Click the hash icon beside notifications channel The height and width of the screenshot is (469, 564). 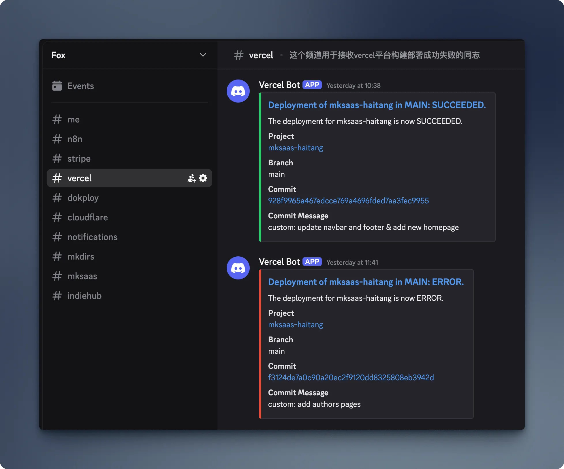click(57, 237)
